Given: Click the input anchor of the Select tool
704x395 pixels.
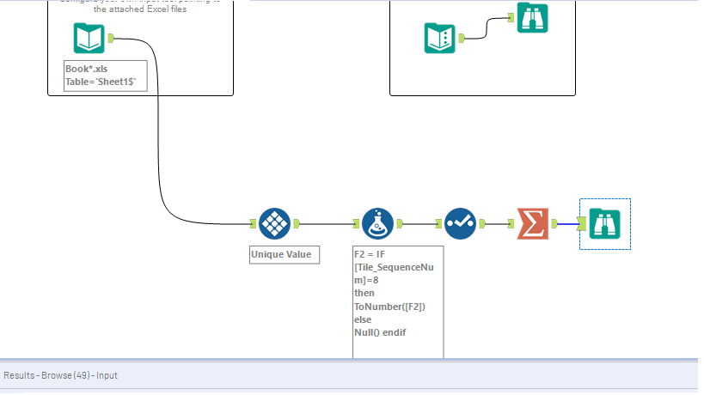Looking at the screenshot, I should pyautogui.click(x=438, y=223).
